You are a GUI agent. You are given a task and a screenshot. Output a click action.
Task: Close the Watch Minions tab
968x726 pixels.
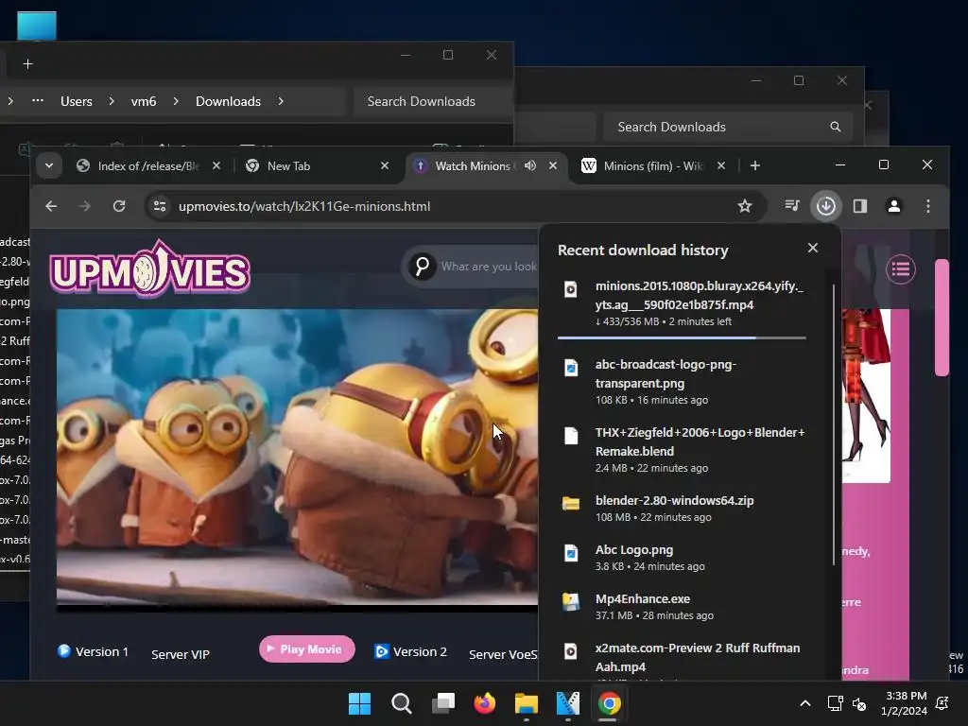(x=553, y=165)
